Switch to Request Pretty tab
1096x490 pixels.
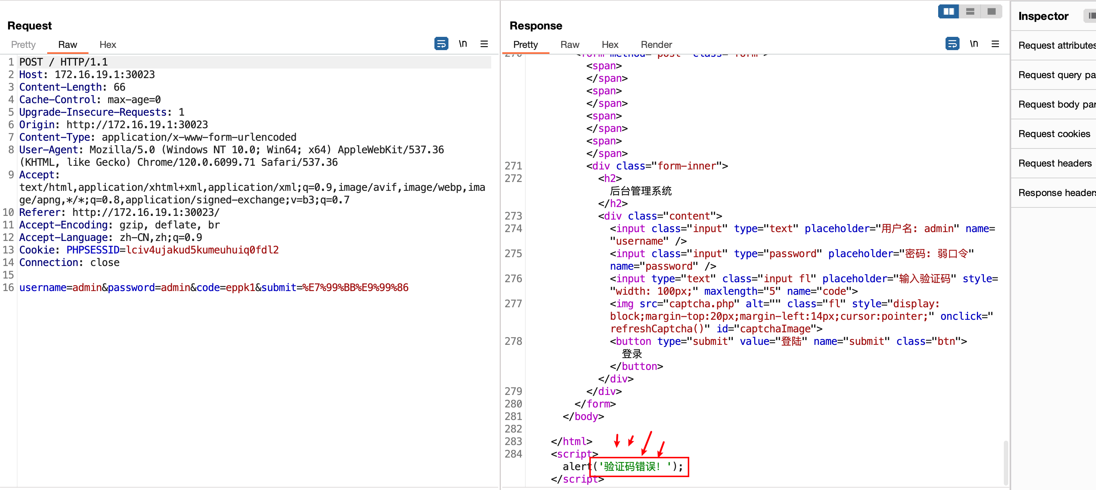click(23, 45)
